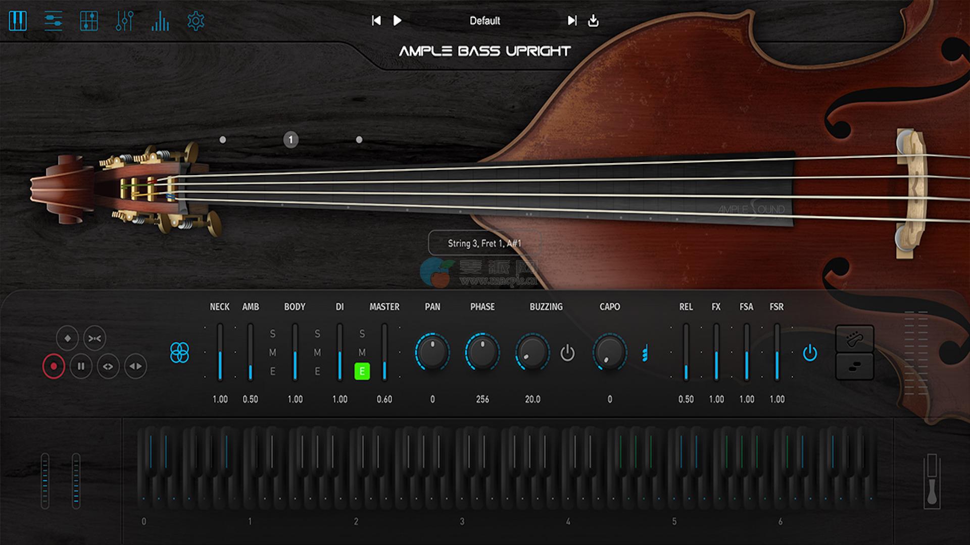970x545 pixels.
Task: Click the REL slider
Action: coord(686,352)
